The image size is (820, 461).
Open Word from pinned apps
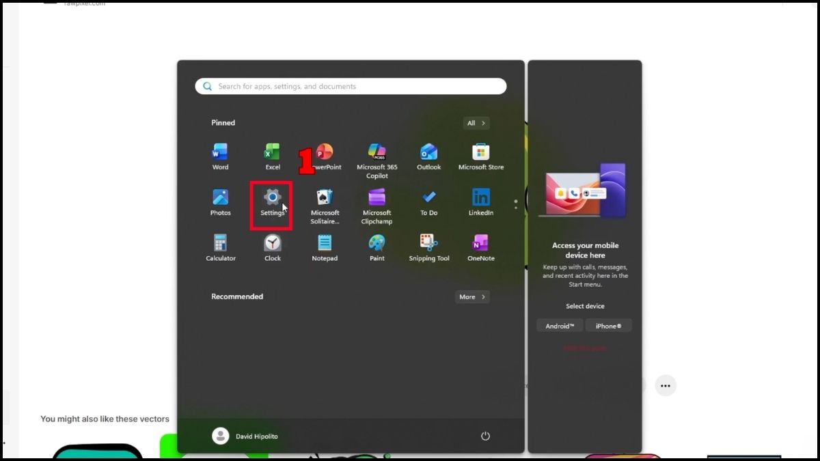tap(220, 156)
